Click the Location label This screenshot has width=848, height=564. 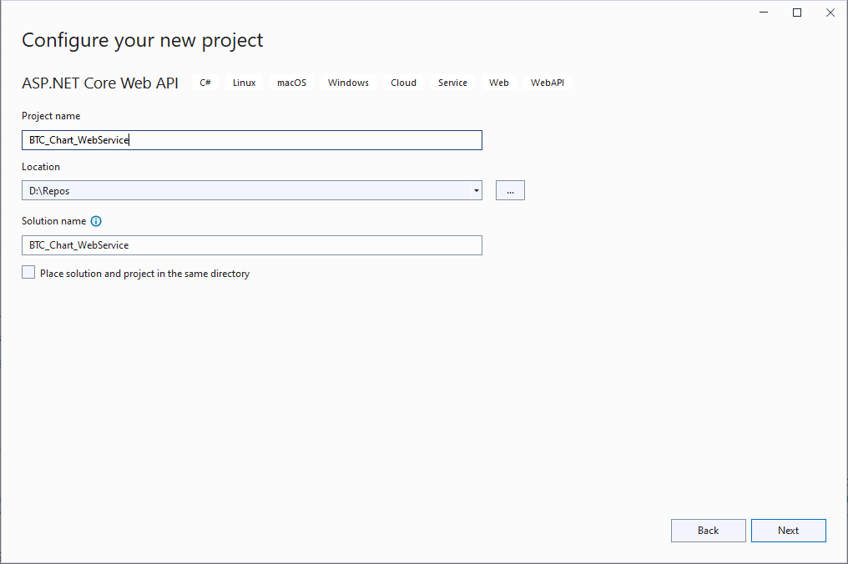coord(41,167)
